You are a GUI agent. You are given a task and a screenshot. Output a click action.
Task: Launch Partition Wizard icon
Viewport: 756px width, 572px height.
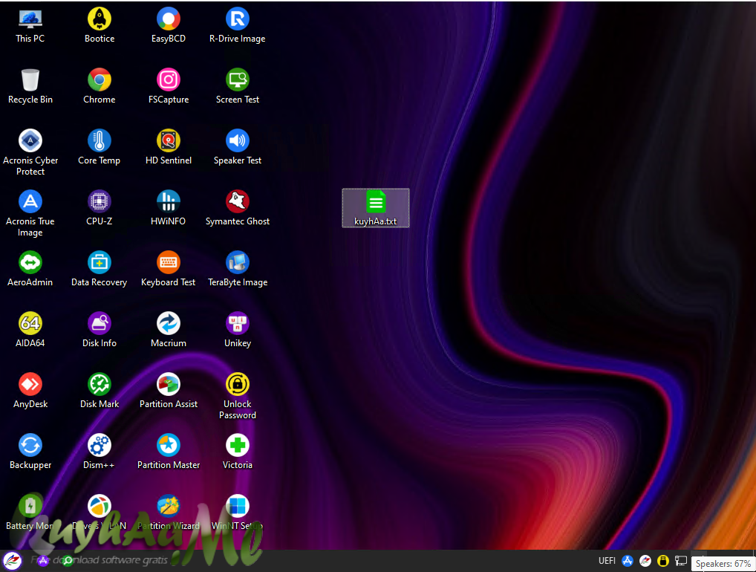point(169,513)
